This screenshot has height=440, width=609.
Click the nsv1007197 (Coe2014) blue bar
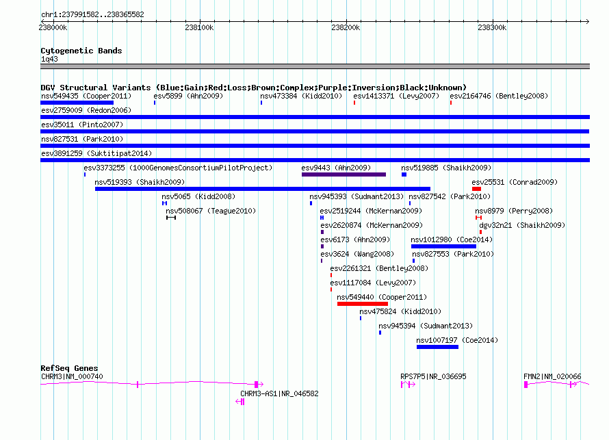pyautogui.click(x=437, y=347)
